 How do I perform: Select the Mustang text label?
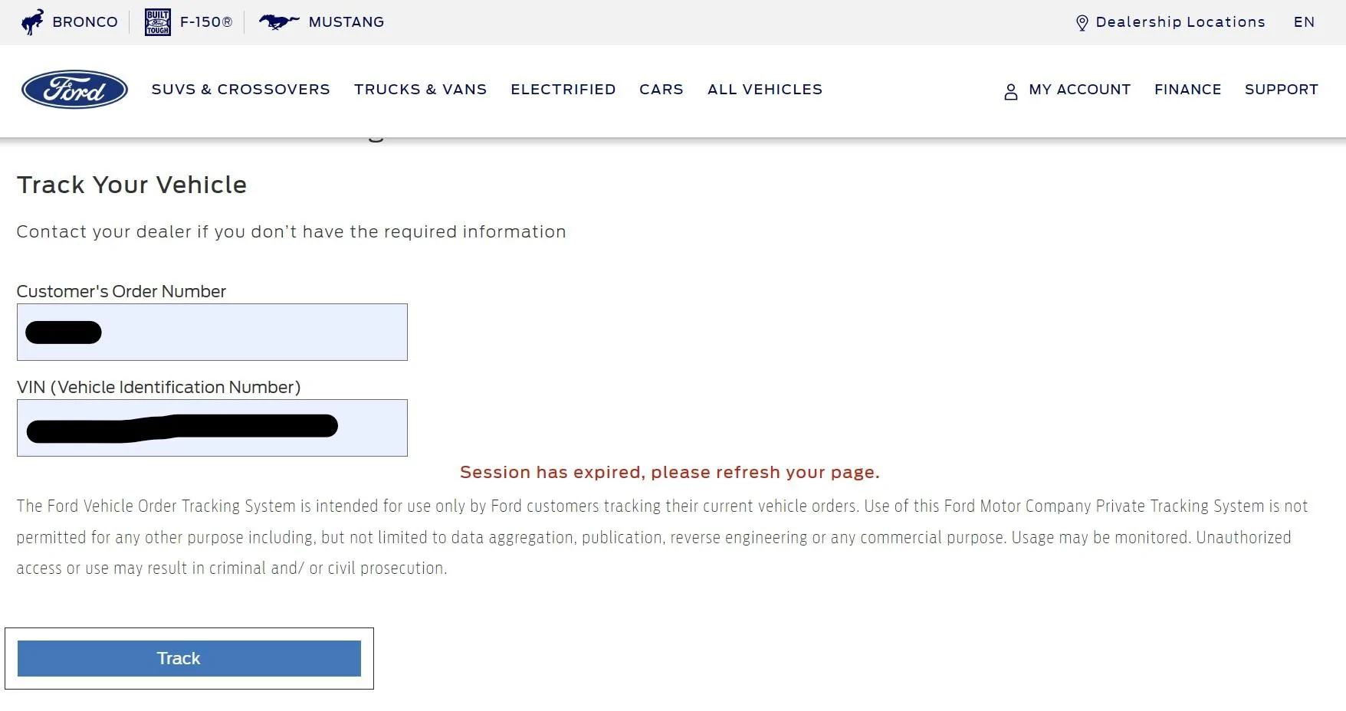(x=346, y=21)
